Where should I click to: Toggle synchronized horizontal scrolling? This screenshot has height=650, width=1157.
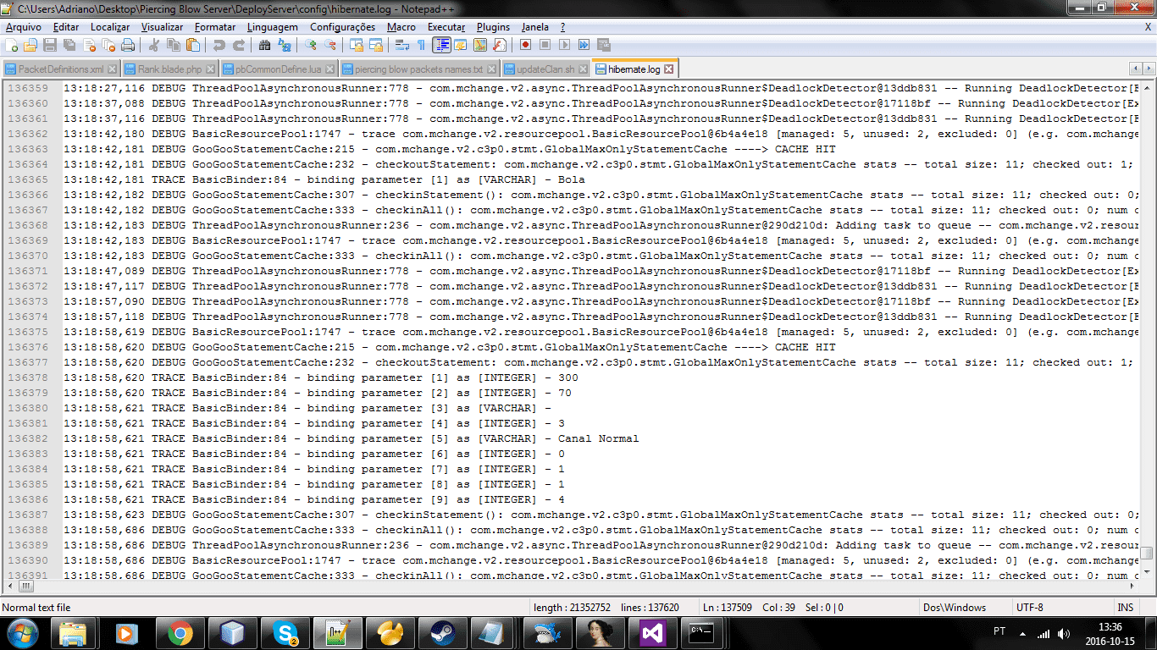point(376,44)
